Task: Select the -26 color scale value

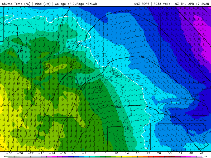Action: click(x=20, y=153)
